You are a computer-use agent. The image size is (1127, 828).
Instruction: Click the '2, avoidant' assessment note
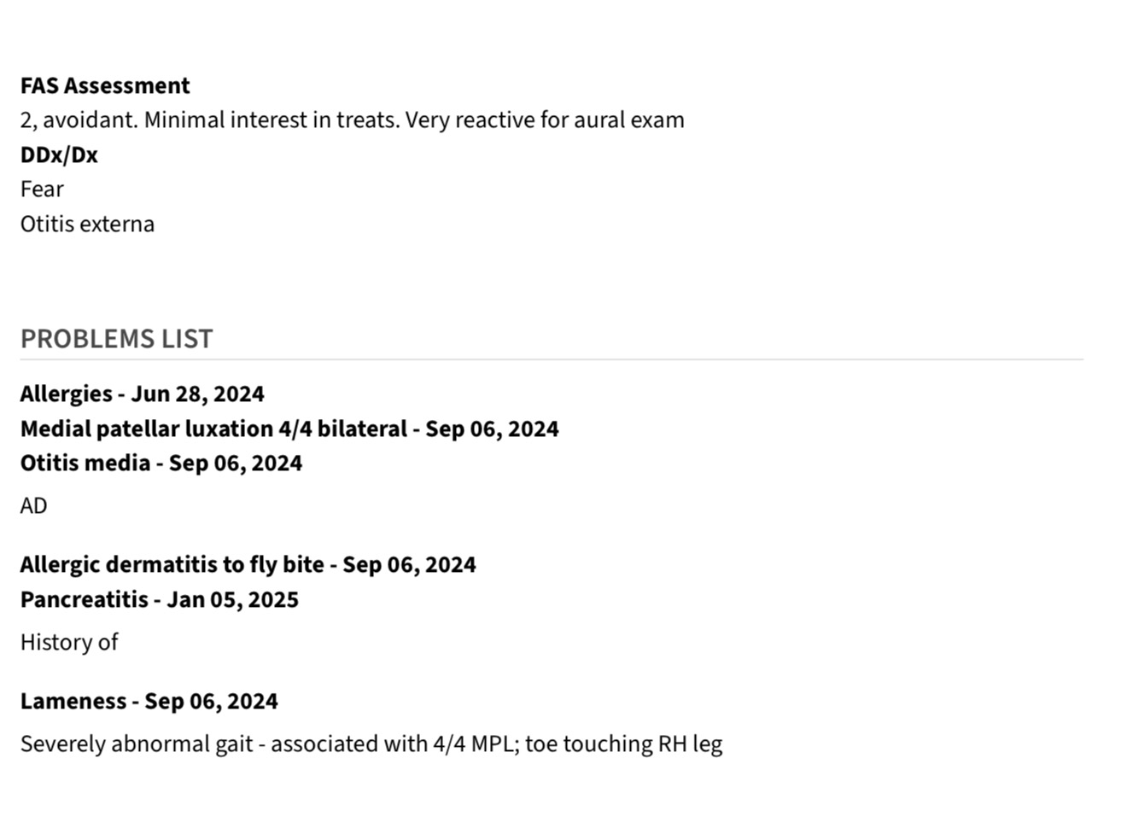78,120
